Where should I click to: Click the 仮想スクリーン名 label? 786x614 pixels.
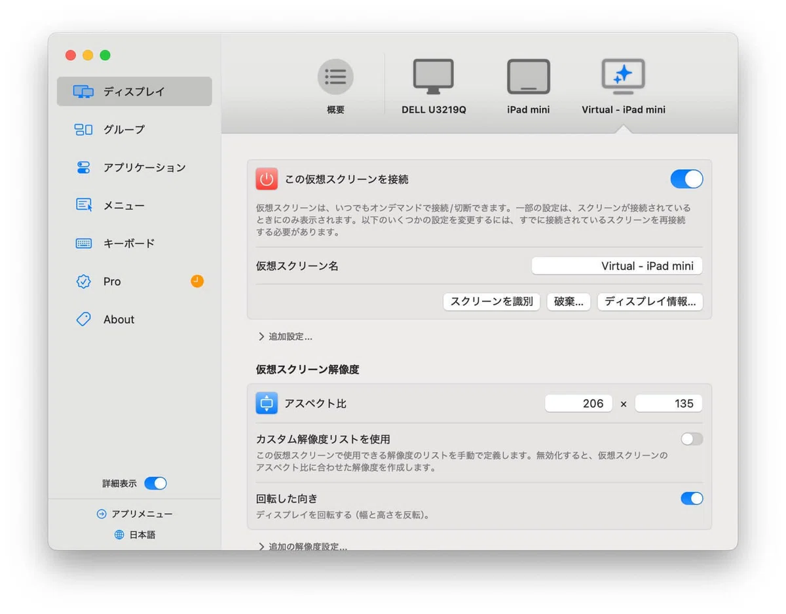pyautogui.click(x=297, y=266)
